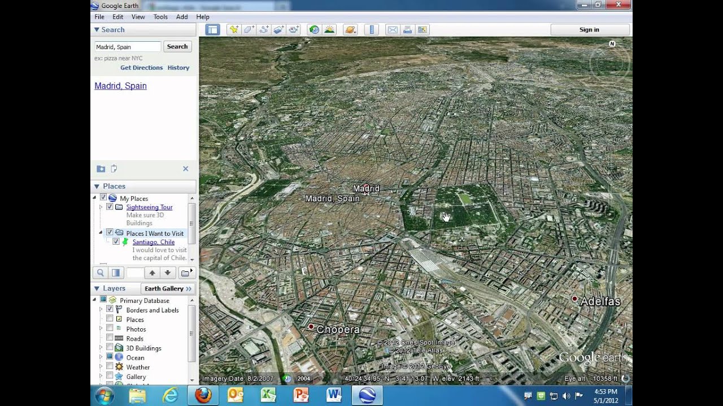Collapse the Search panel
The width and height of the screenshot is (723, 406).
[x=97, y=30]
